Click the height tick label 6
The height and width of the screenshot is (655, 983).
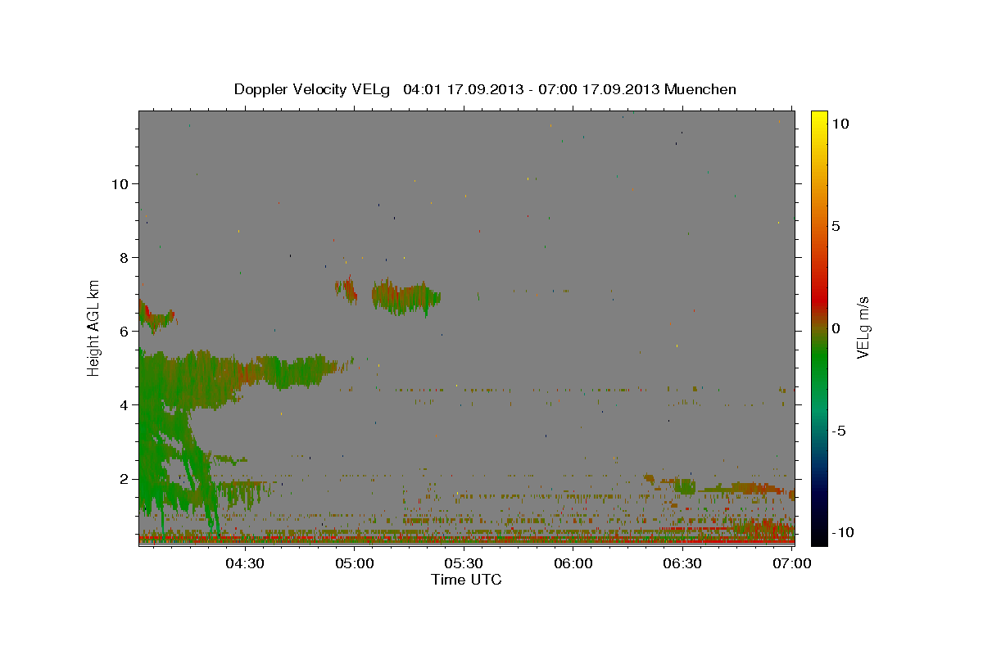[123, 331]
